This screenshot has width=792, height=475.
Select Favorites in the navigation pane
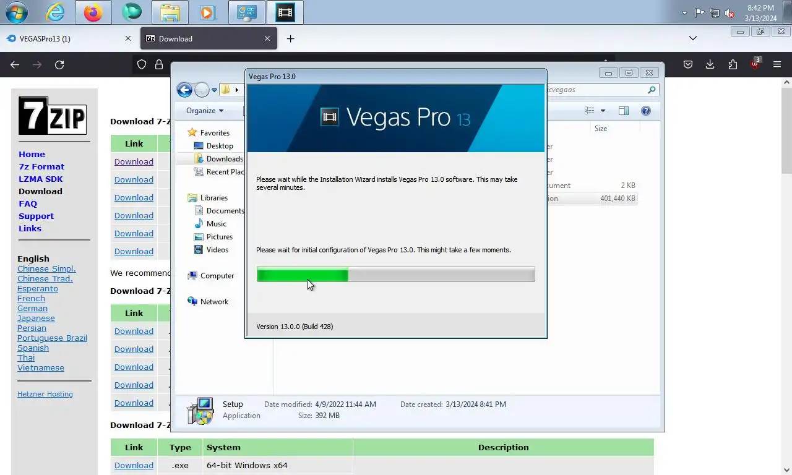(215, 132)
